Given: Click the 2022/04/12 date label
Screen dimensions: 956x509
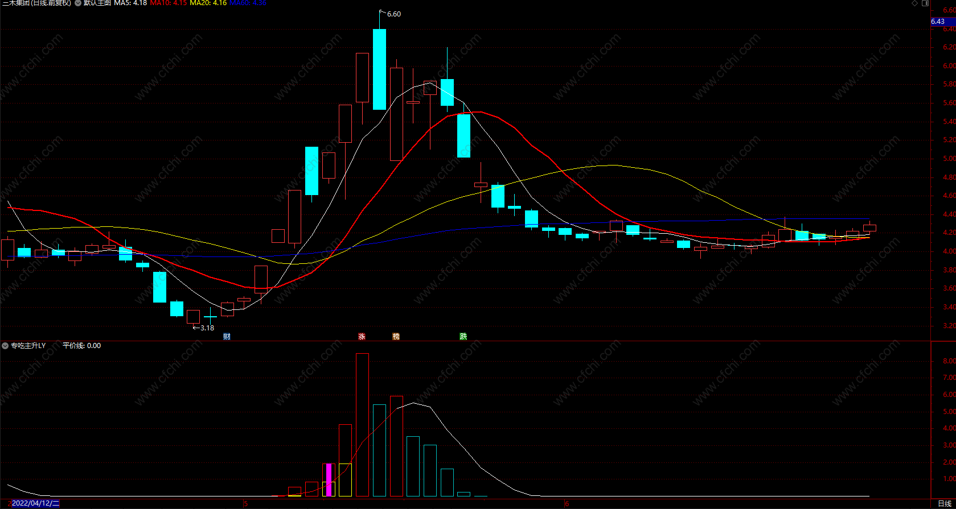Looking at the screenshot, I should point(35,503).
